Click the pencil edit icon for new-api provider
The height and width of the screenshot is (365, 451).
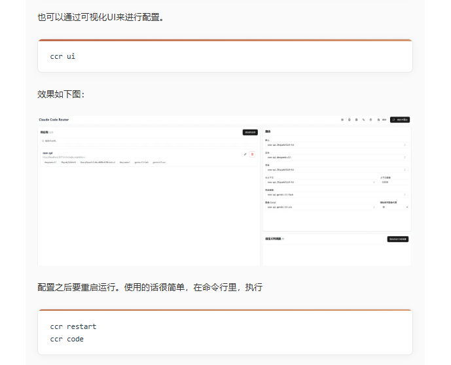[x=245, y=154]
